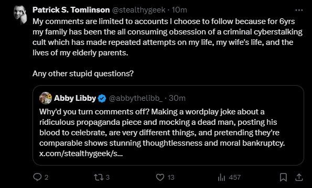Visit the @abbythelibb_ handle
The height and width of the screenshot is (188, 312).
click(136, 98)
